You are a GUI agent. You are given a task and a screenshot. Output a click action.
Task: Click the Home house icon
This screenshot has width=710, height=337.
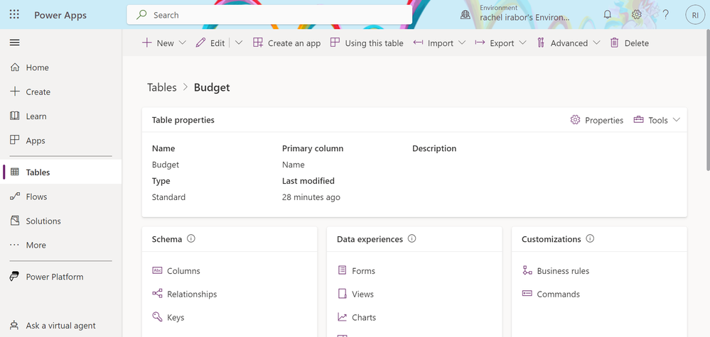15,67
